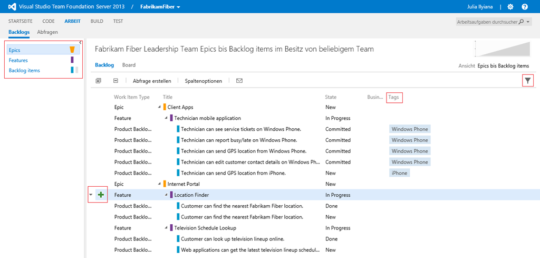
Task: Click the email envelope icon in toolbar
Action: [x=239, y=81]
